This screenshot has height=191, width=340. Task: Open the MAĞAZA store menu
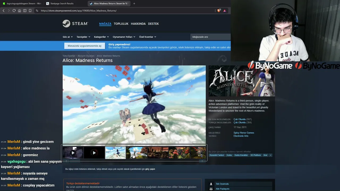coord(105,24)
